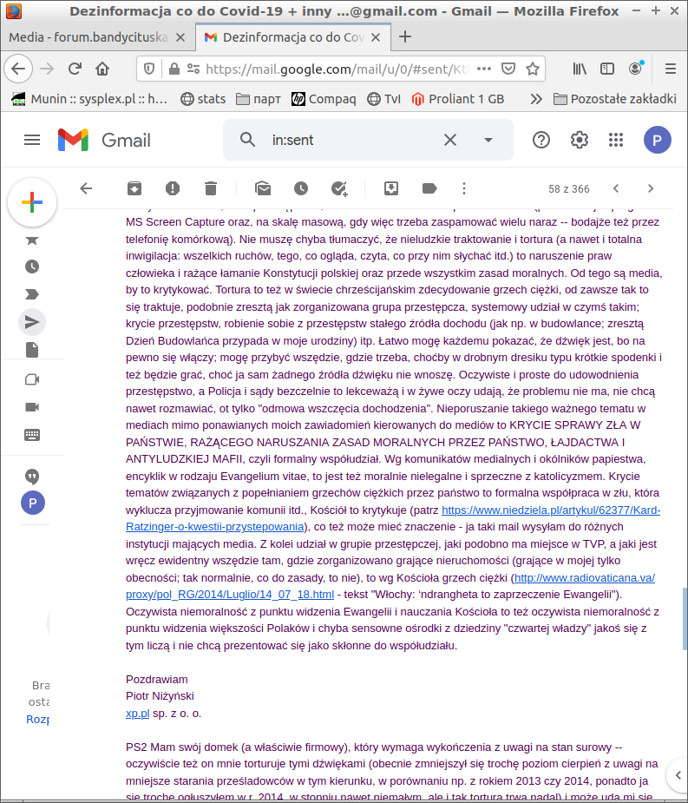
Task: Show site information shield icon
Action: [x=149, y=68]
